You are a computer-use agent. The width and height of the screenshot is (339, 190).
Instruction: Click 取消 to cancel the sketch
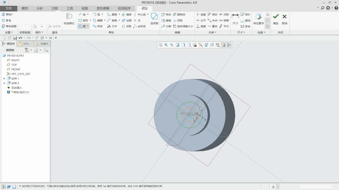tap(284, 18)
